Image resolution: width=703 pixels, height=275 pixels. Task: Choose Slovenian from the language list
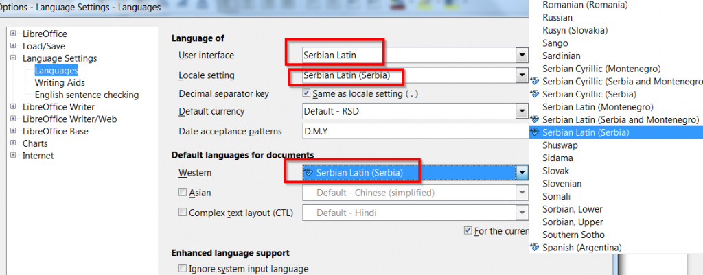[562, 184]
